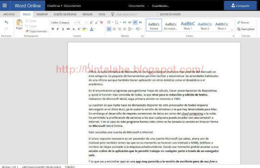This screenshot has height=168, width=260.
Task: Decrease font size with the smaller A icon
Action: coord(96,23)
